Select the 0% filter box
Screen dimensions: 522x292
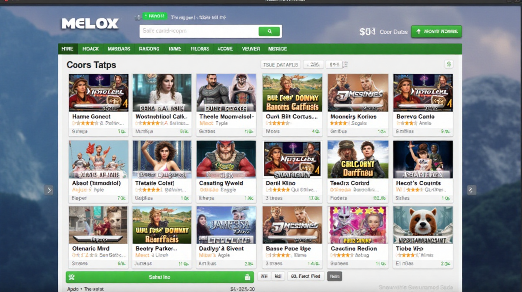[x=334, y=65]
